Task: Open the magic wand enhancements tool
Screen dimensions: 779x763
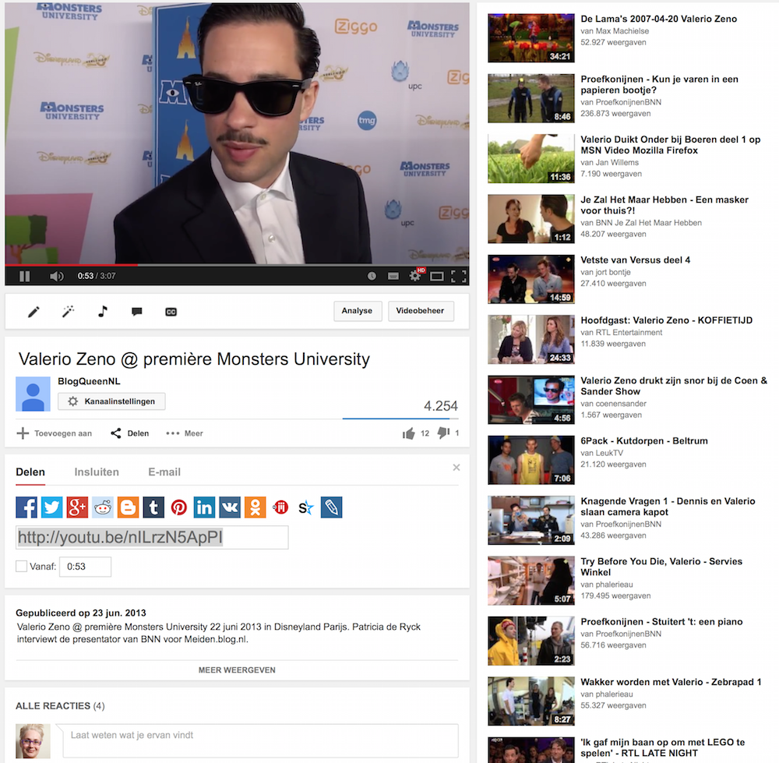Action: pos(69,312)
